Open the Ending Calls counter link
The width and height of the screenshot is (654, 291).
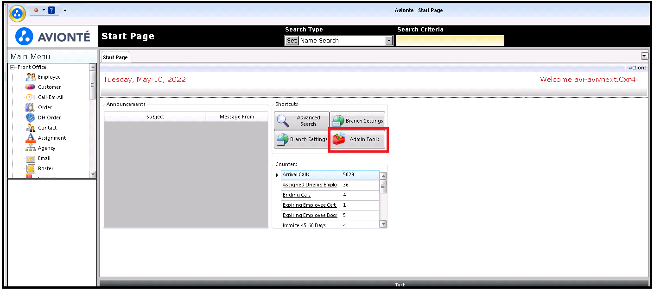pos(297,195)
